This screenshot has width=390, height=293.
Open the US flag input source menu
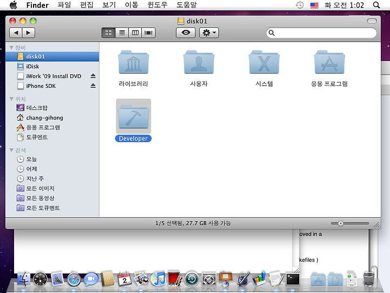coord(314,5)
